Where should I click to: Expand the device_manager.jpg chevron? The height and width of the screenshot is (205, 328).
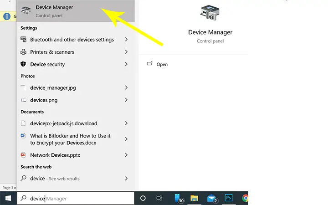point(126,87)
